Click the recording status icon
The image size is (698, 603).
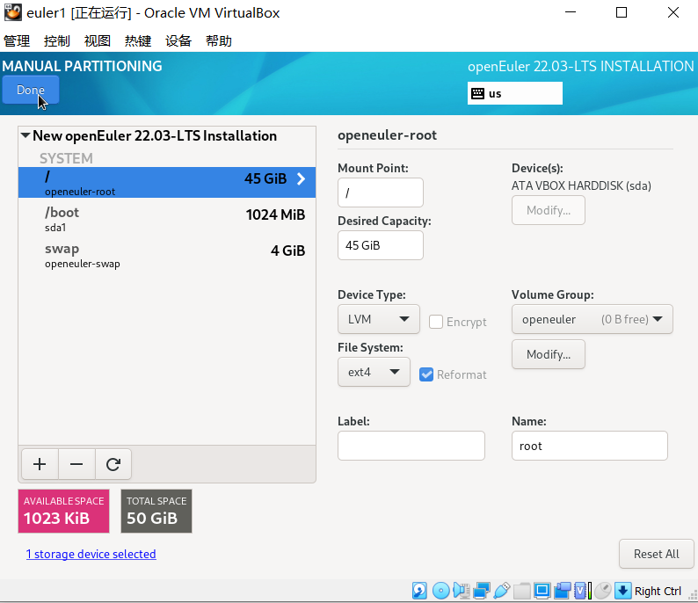click(x=563, y=591)
